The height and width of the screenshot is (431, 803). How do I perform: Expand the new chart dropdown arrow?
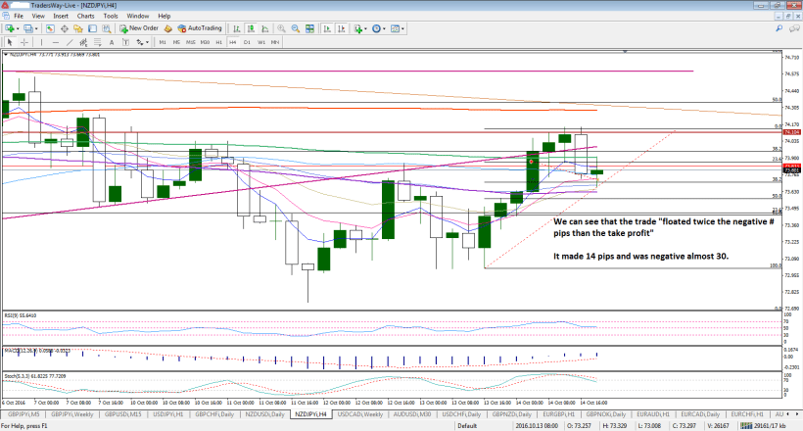tap(19, 29)
